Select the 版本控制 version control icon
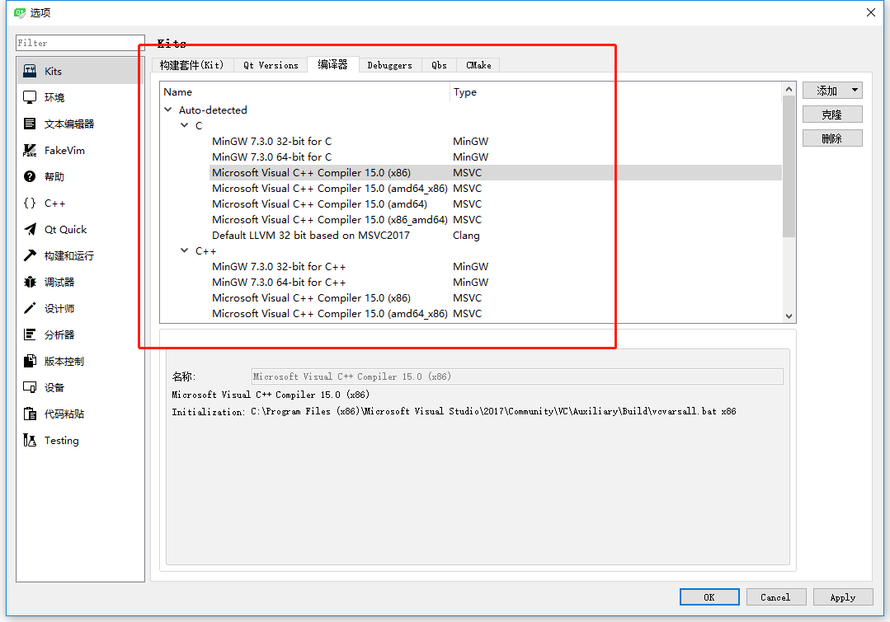The image size is (890, 622). 54,360
